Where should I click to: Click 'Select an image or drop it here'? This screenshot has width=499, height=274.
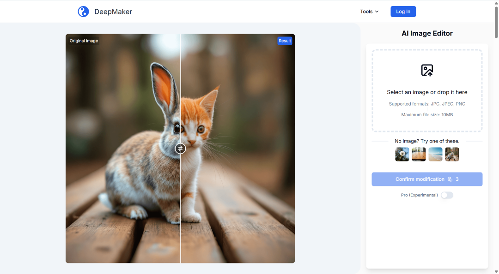coord(427,92)
